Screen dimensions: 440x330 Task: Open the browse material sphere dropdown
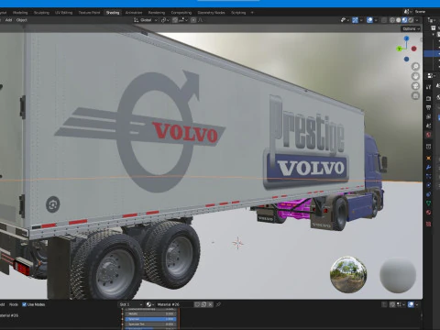tap(149, 304)
